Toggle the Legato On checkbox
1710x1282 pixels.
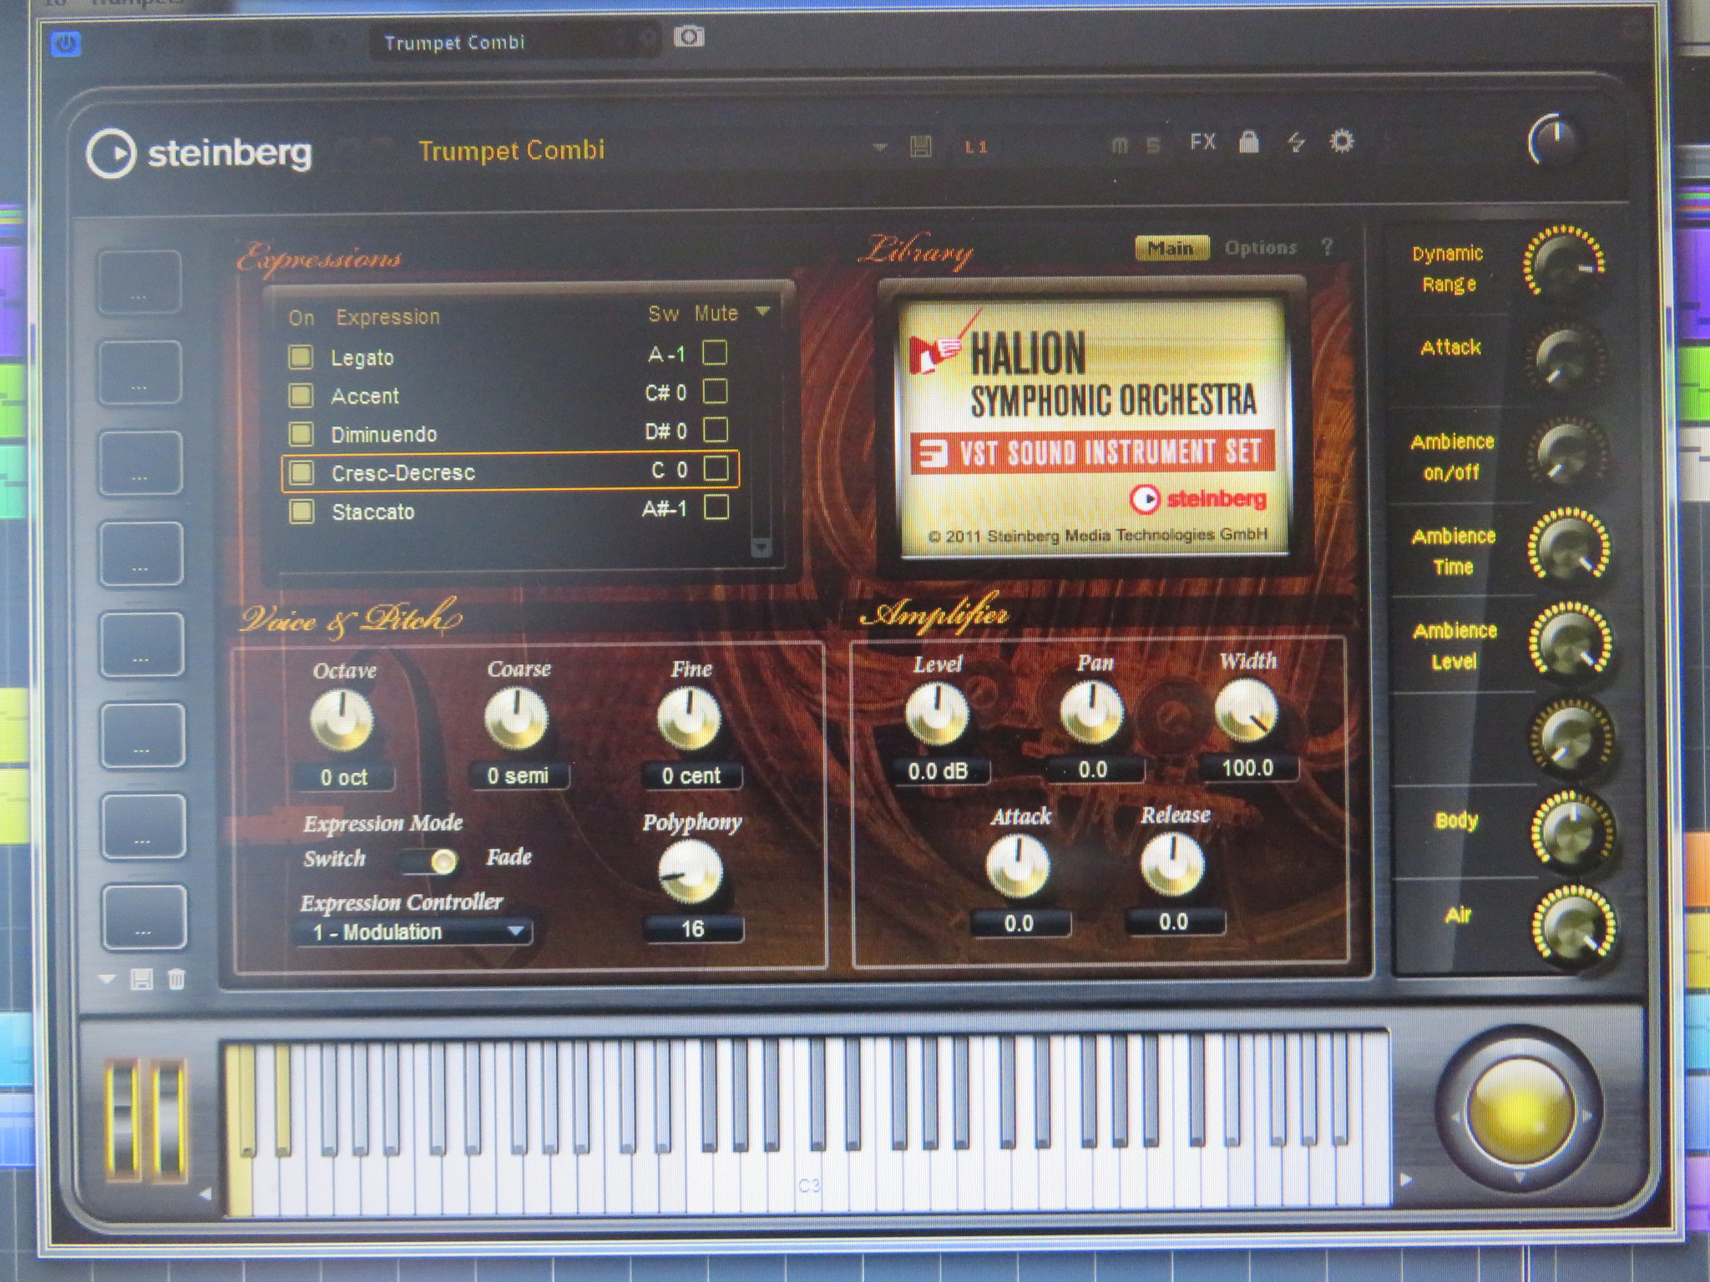pos(301,357)
